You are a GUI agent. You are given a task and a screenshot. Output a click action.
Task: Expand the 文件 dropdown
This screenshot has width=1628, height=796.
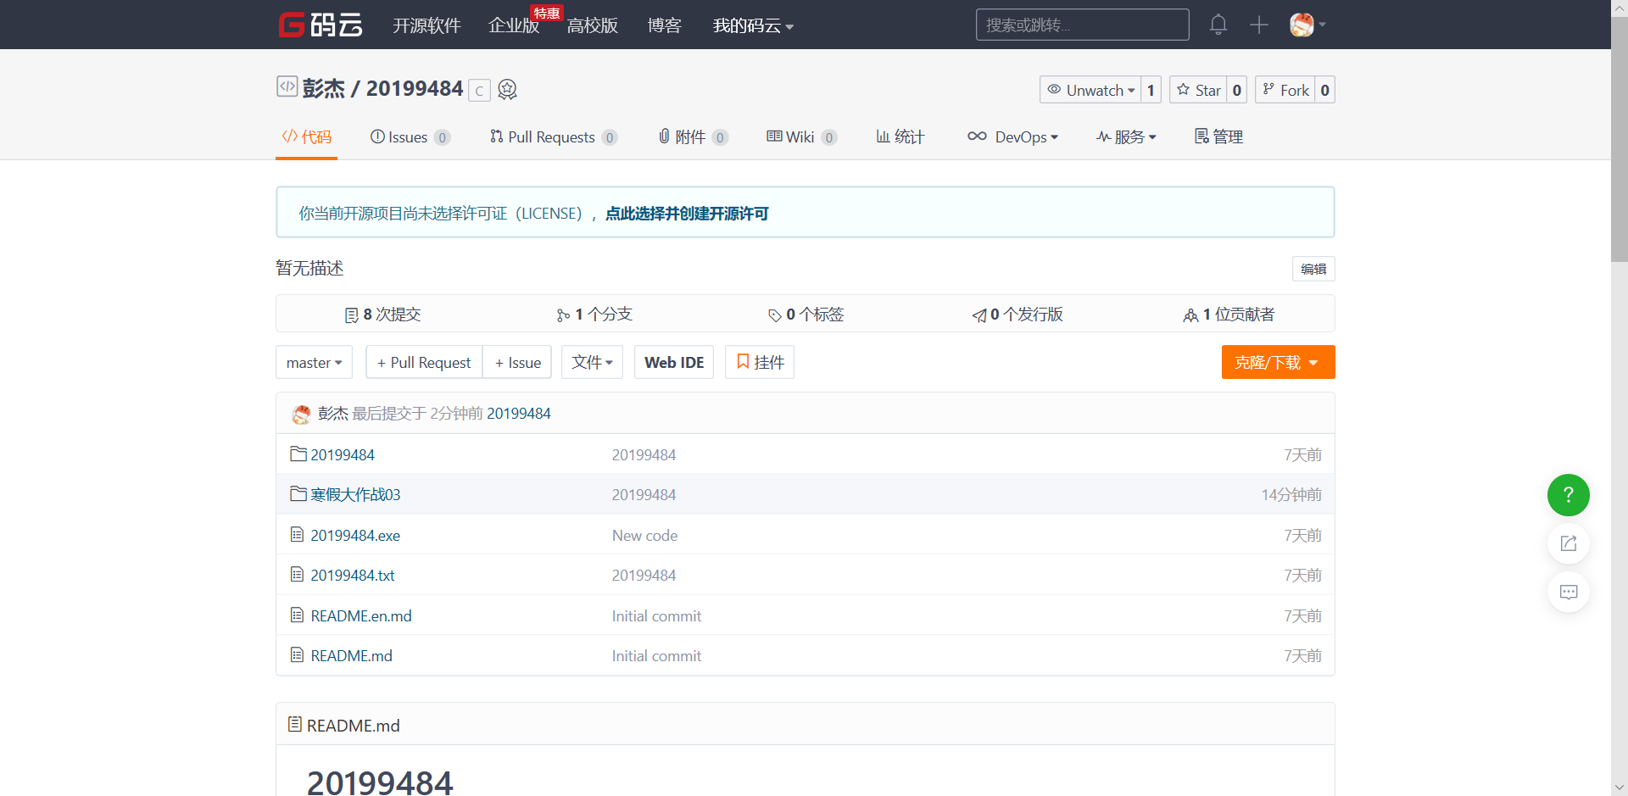tap(592, 362)
